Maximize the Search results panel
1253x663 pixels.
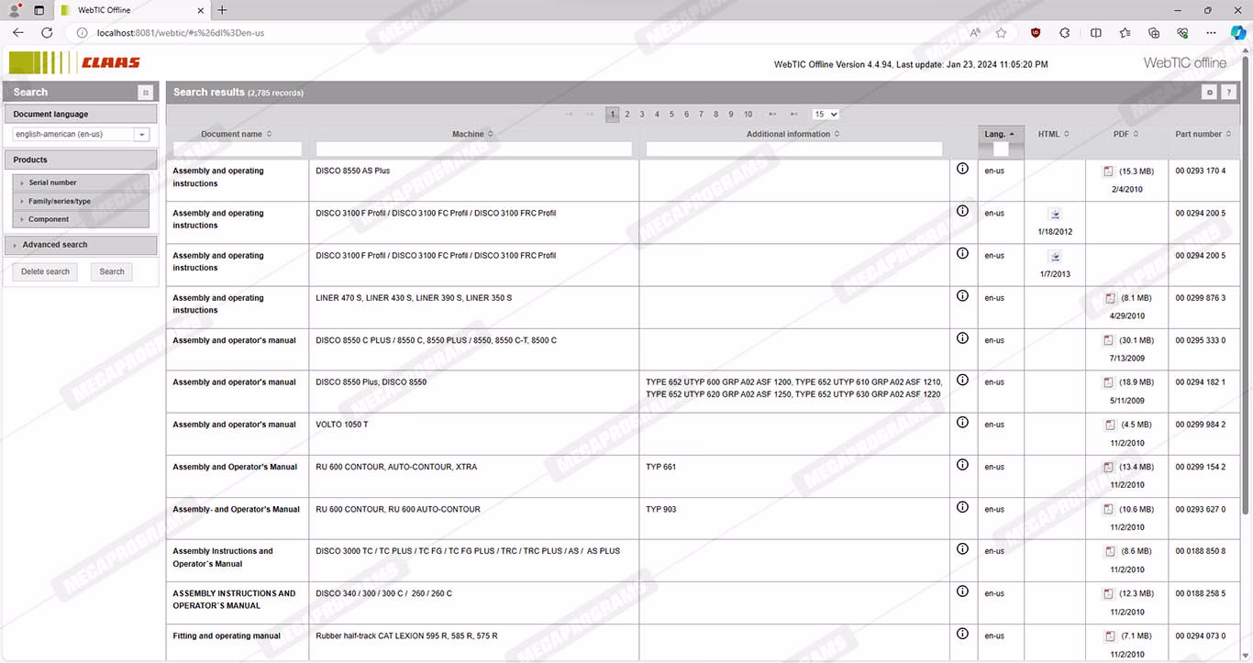(x=1210, y=93)
